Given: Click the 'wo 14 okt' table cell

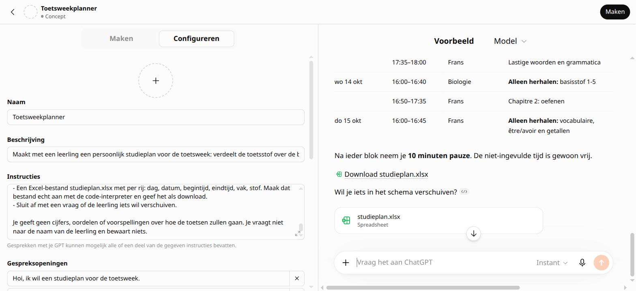Looking at the screenshot, I should pyautogui.click(x=348, y=82).
